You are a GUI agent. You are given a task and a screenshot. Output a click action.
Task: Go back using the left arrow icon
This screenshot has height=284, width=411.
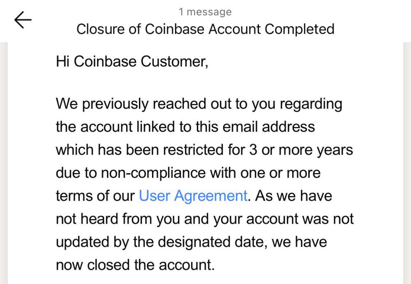click(x=23, y=20)
